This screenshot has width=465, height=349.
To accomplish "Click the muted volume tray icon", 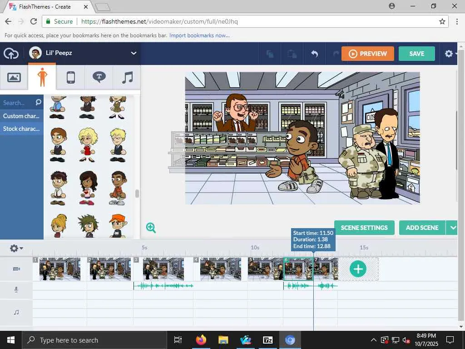I will click(406, 340).
